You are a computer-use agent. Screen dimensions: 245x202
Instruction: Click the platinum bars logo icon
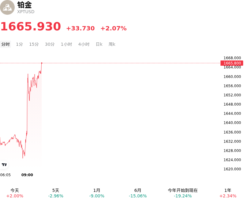[7, 7]
